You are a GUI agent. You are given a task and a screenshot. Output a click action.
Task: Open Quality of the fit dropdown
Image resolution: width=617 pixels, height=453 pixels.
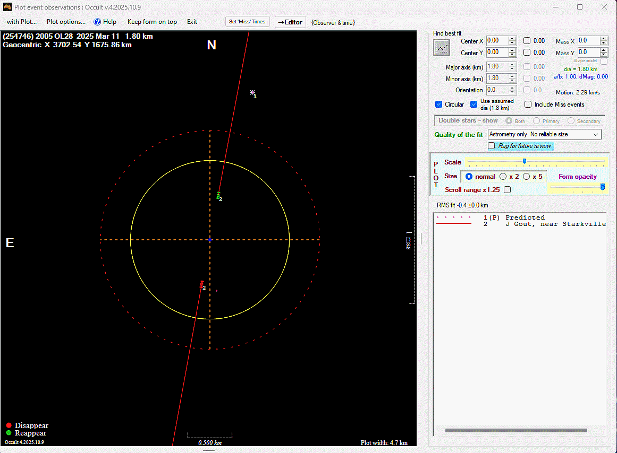click(x=595, y=135)
